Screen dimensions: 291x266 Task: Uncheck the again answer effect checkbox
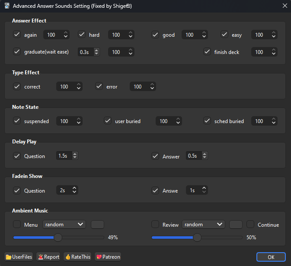17,35
